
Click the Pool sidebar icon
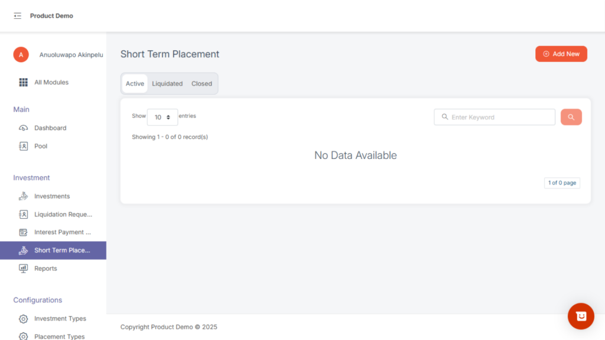(24, 146)
